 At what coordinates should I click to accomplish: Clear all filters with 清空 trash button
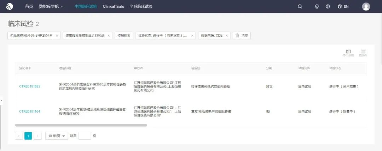coord(242,36)
